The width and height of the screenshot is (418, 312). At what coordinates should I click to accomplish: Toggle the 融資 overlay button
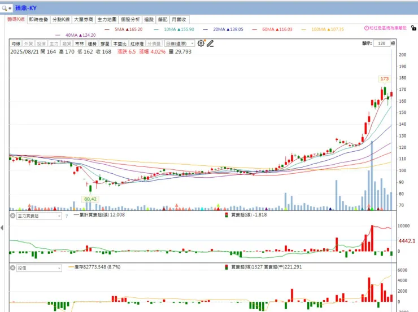pyautogui.click(x=67, y=43)
